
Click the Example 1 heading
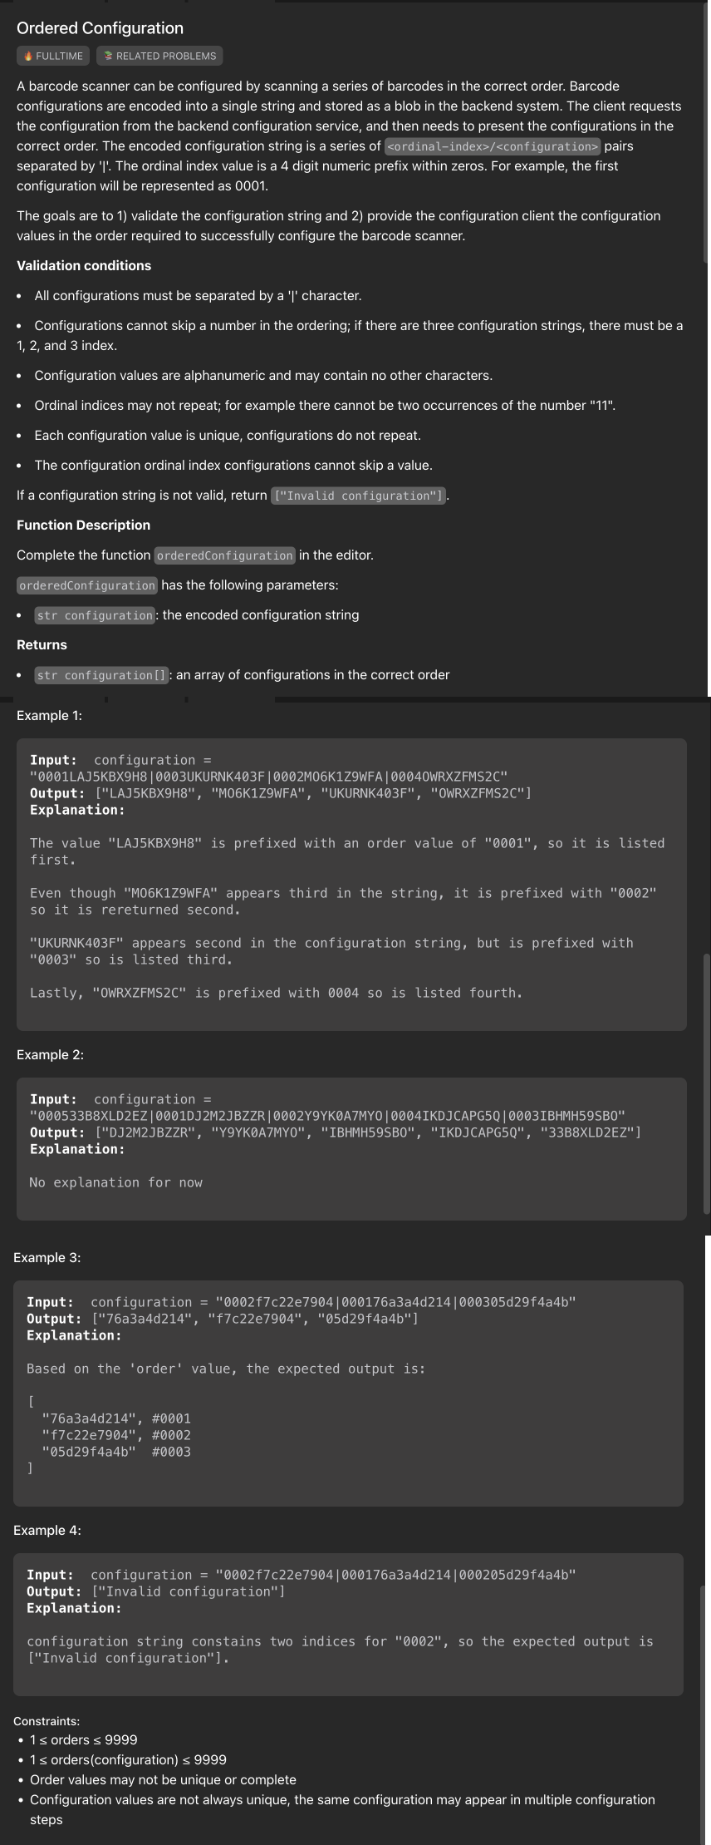coord(49,715)
